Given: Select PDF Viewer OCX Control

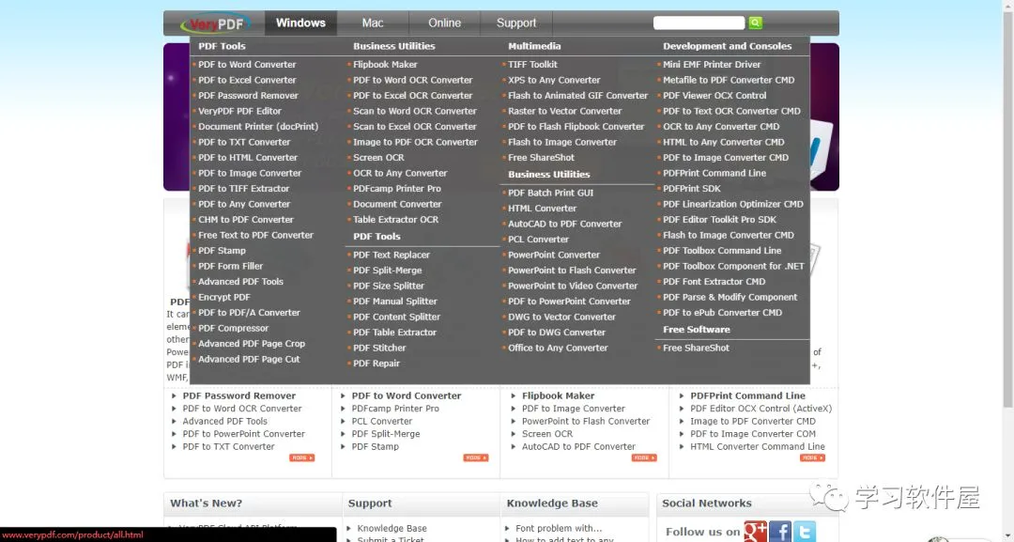Looking at the screenshot, I should [x=714, y=96].
